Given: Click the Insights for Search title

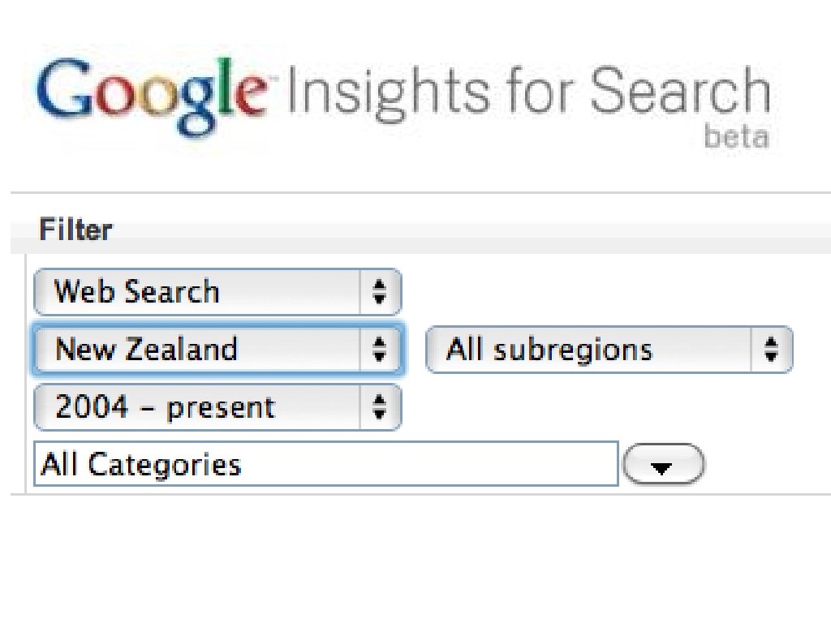Looking at the screenshot, I should (527, 92).
